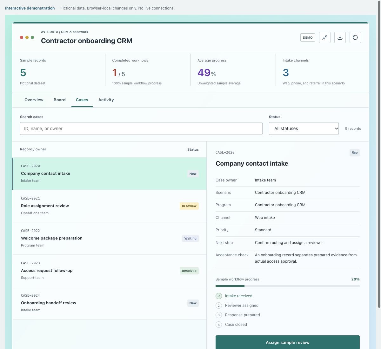
Task: Click the AVIZ DATA / CRM & casework breadcrumb
Action: tap(64, 32)
